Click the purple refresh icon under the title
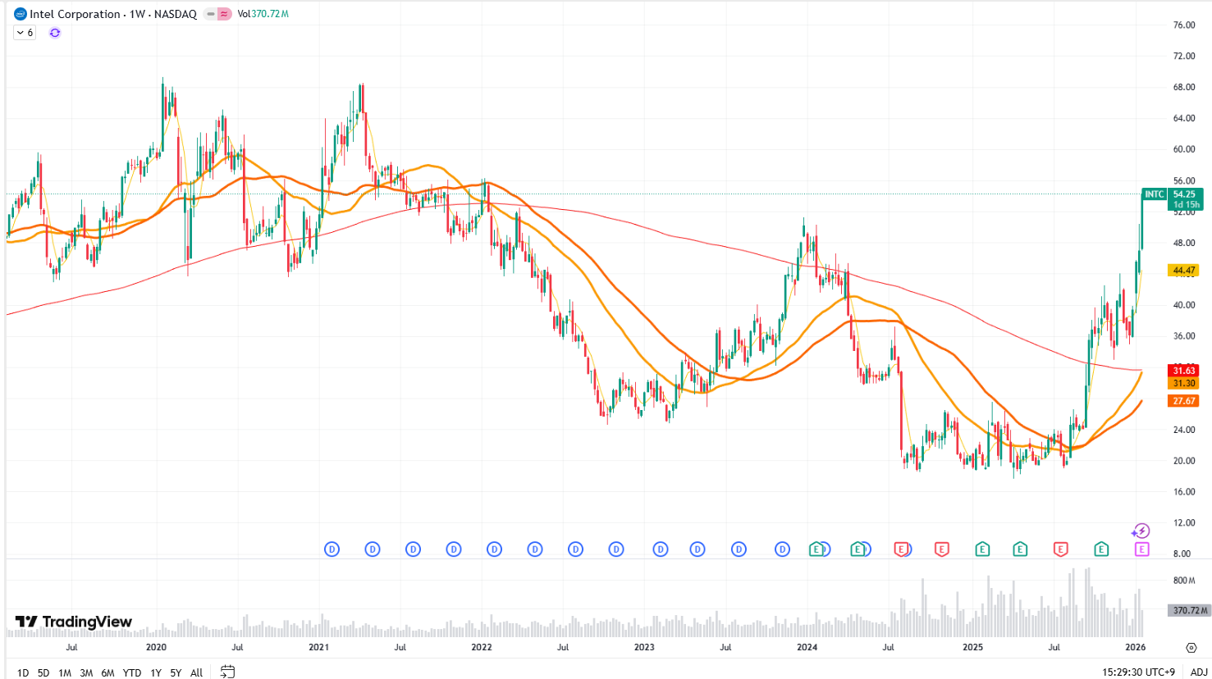The image size is (1212, 679). coord(55,33)
